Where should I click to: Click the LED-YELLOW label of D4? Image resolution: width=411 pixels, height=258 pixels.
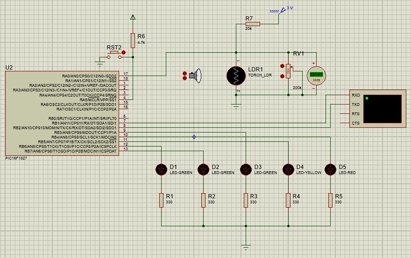pyautogui.click(x=309, y=173)
